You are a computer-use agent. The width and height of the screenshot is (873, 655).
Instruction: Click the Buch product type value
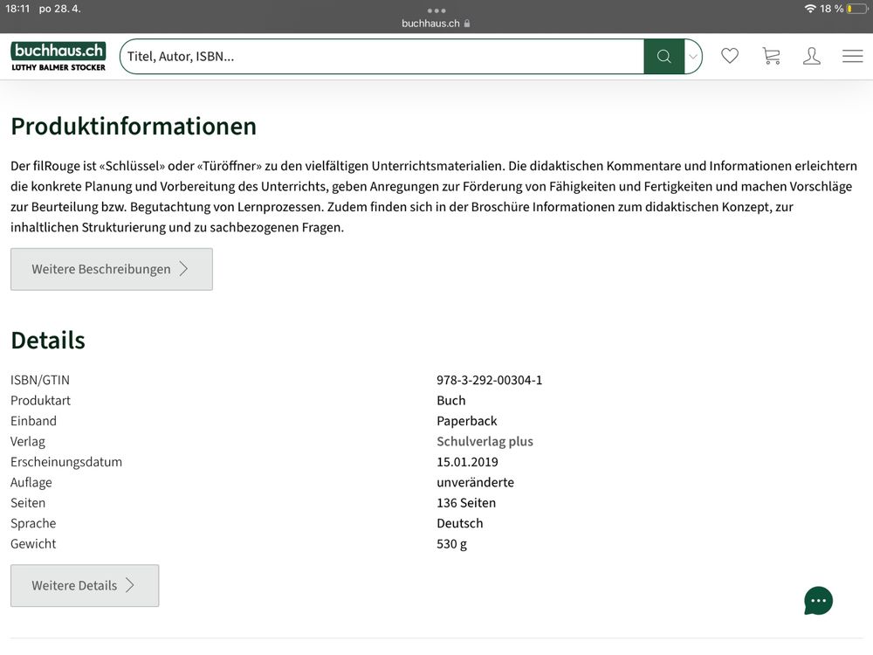click(451, 401)
